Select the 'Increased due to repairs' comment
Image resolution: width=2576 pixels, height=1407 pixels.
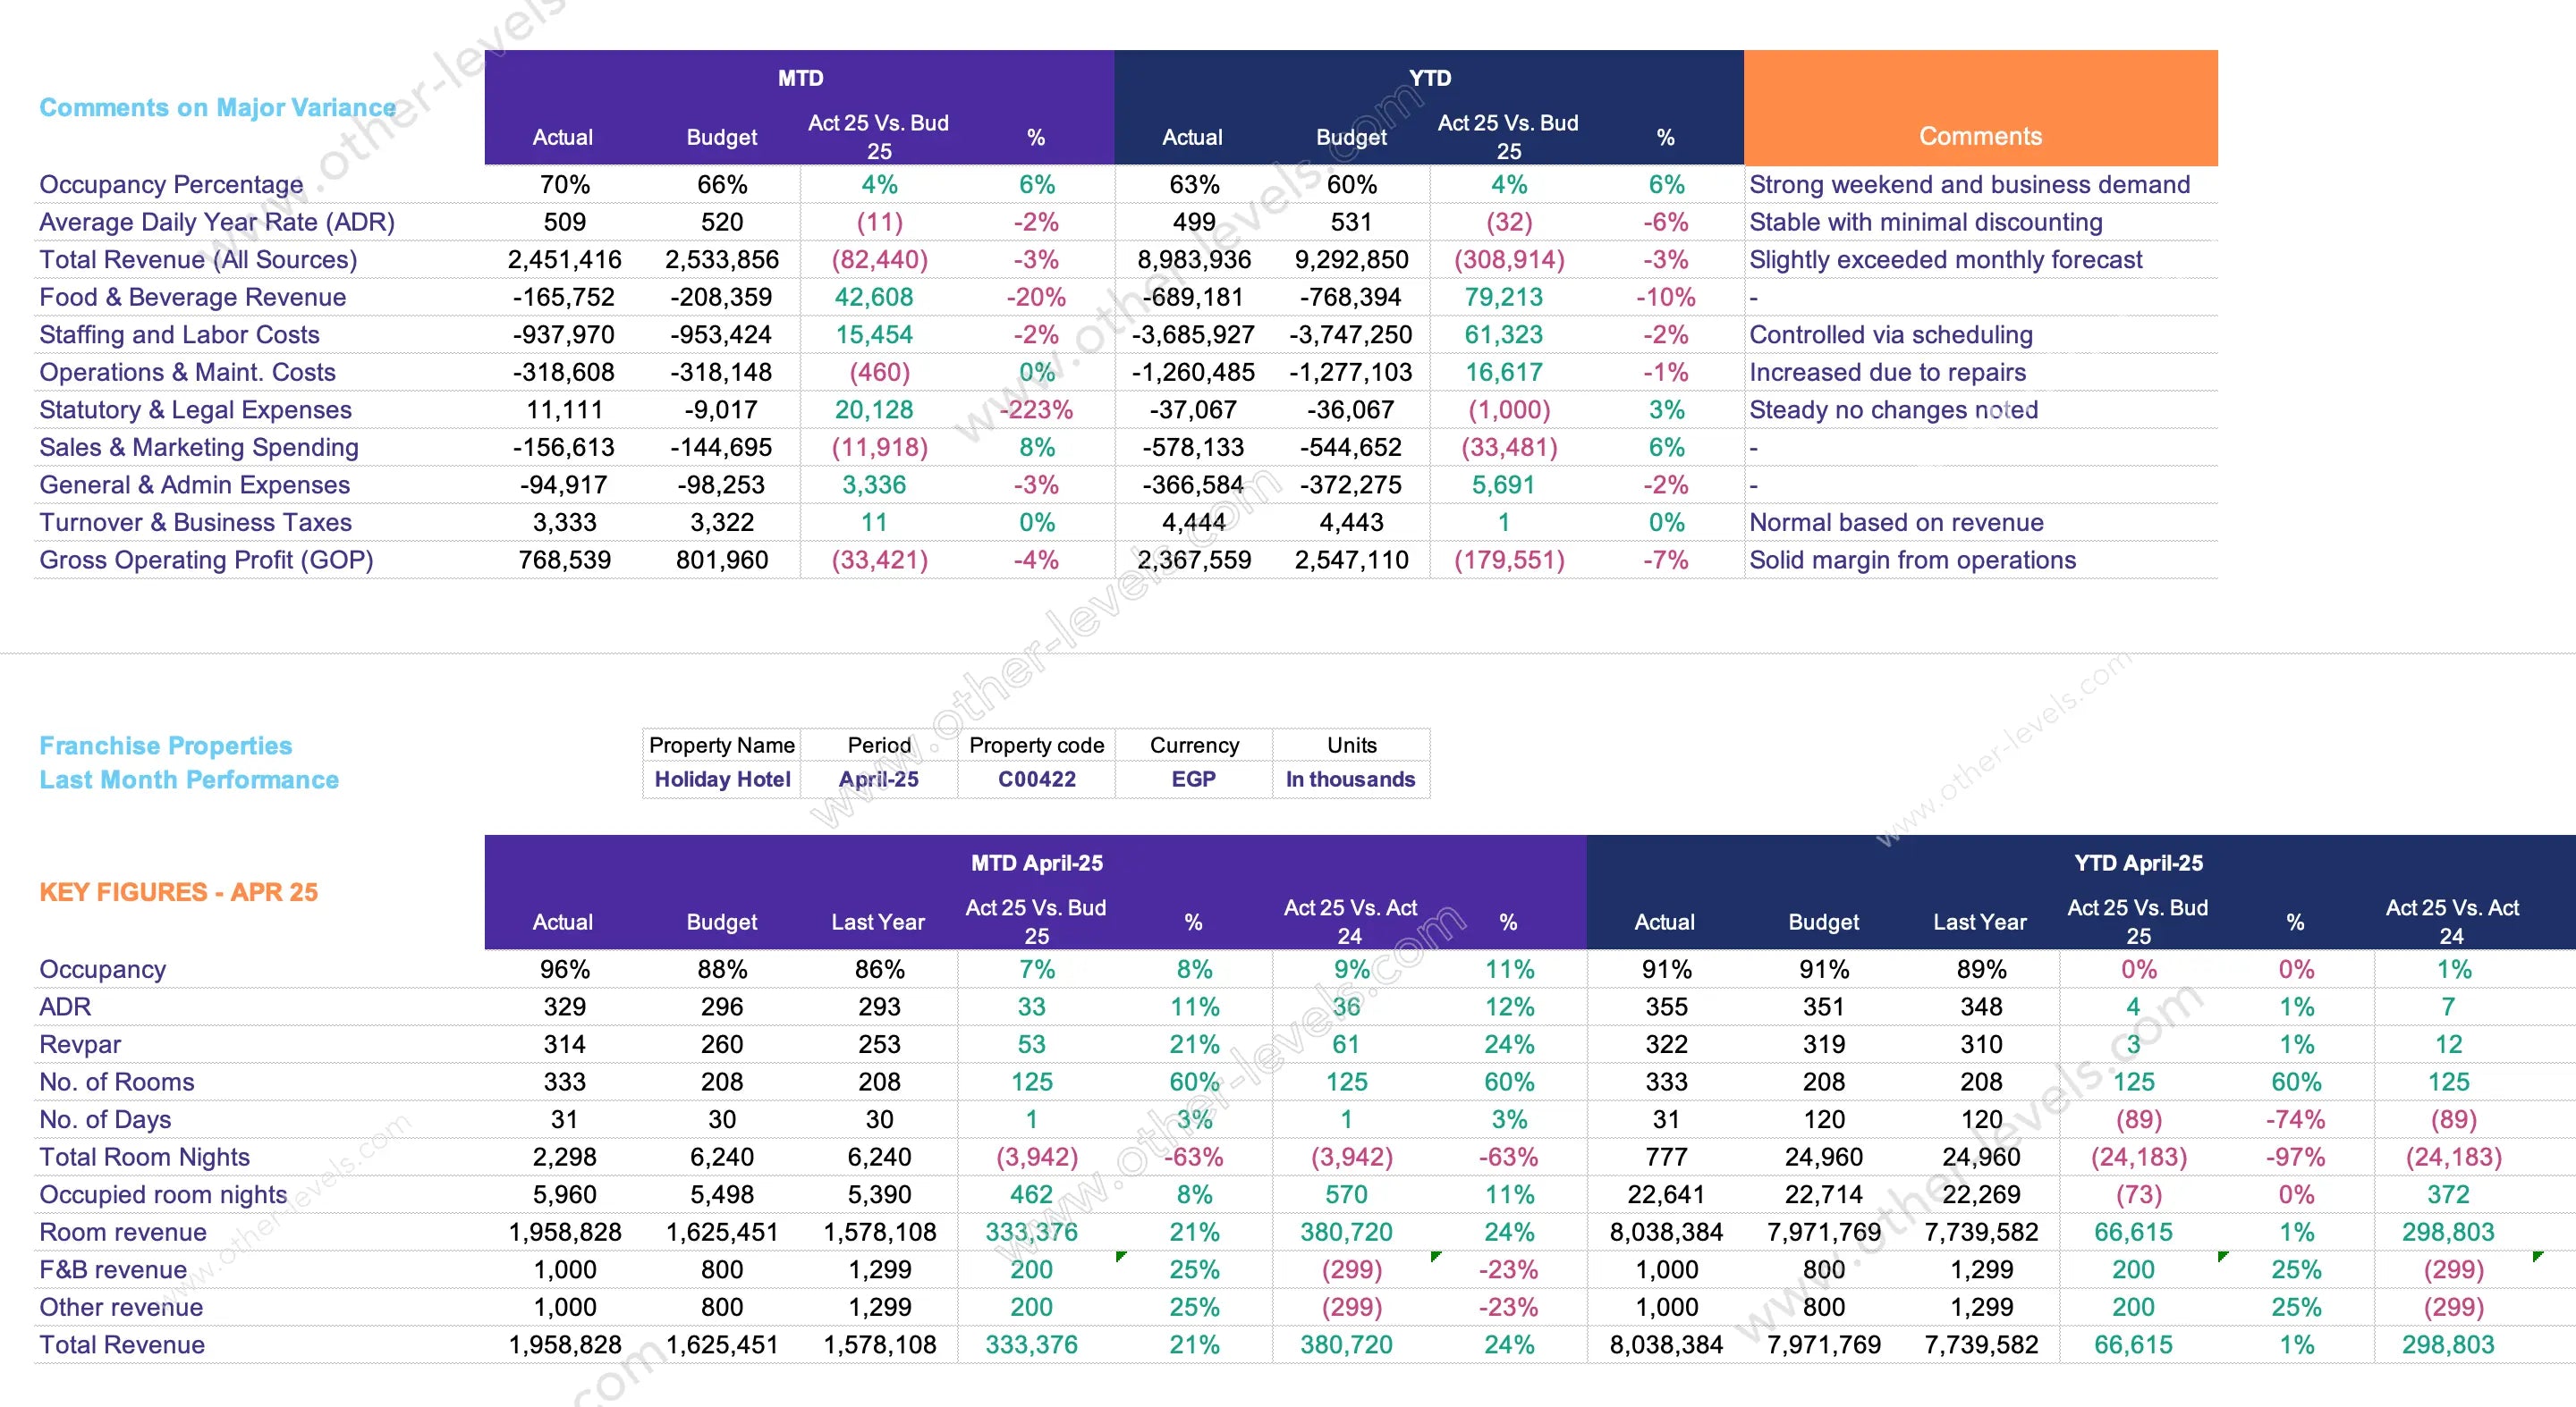tap(1887, 373)
